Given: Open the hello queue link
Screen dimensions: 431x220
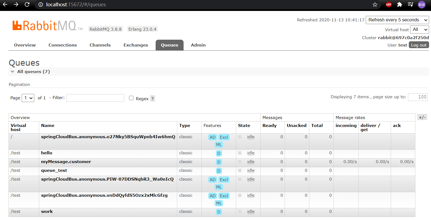Looking at the screenshot, I should [x=47, y=153].
